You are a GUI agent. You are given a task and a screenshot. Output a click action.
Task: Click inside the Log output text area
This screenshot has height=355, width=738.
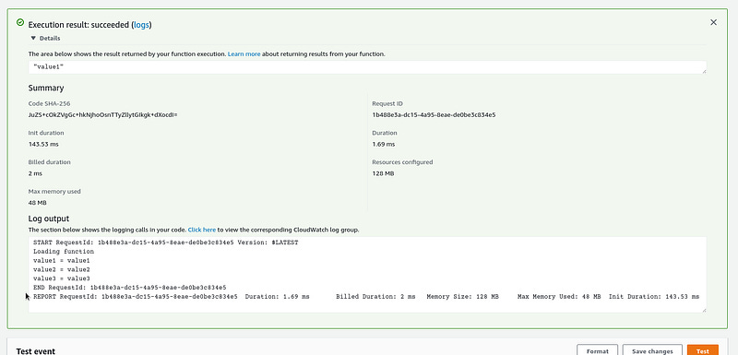367,275
